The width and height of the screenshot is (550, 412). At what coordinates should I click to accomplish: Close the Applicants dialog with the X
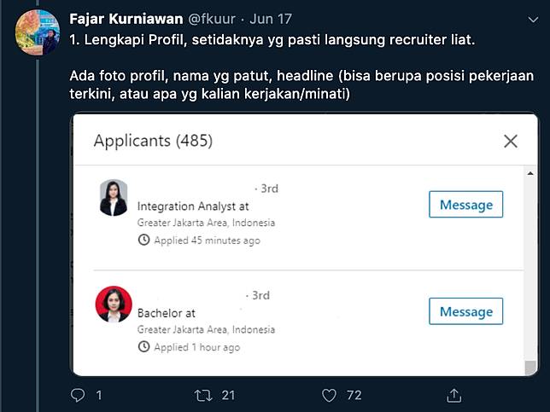[x=511, y=142]
